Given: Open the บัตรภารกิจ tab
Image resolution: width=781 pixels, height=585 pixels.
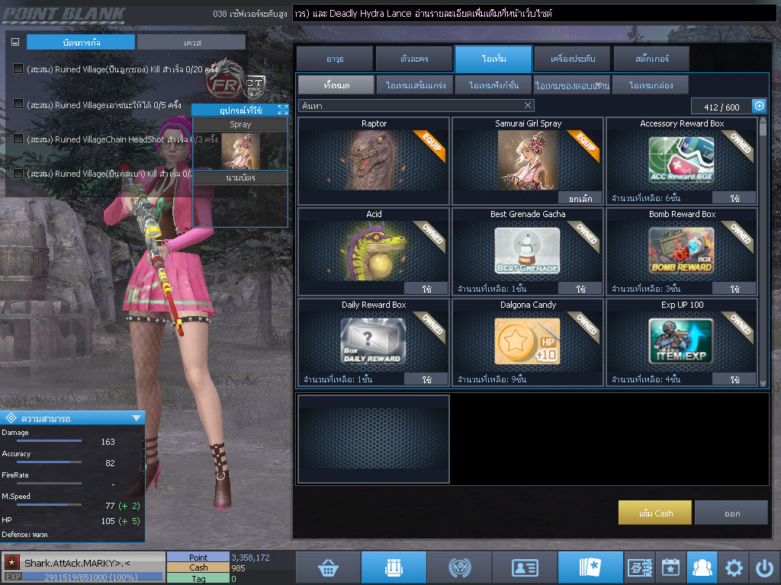Looking at the screenshot, I should coord(81,43).
